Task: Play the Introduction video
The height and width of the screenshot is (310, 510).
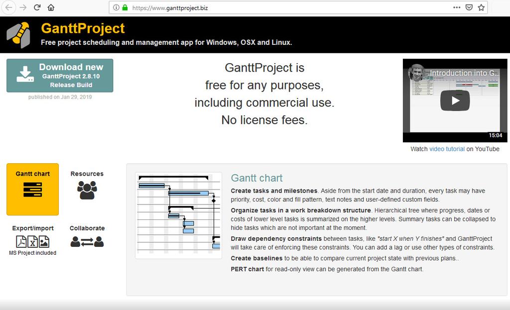Action: click(455, 101)
